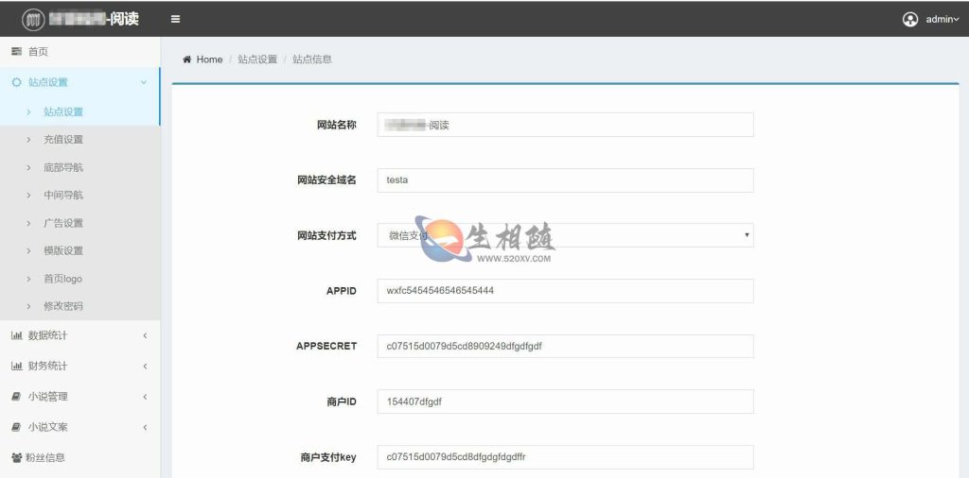
Task: Click the 站点信息 breadcrumb text
Action: coord(312,60)
